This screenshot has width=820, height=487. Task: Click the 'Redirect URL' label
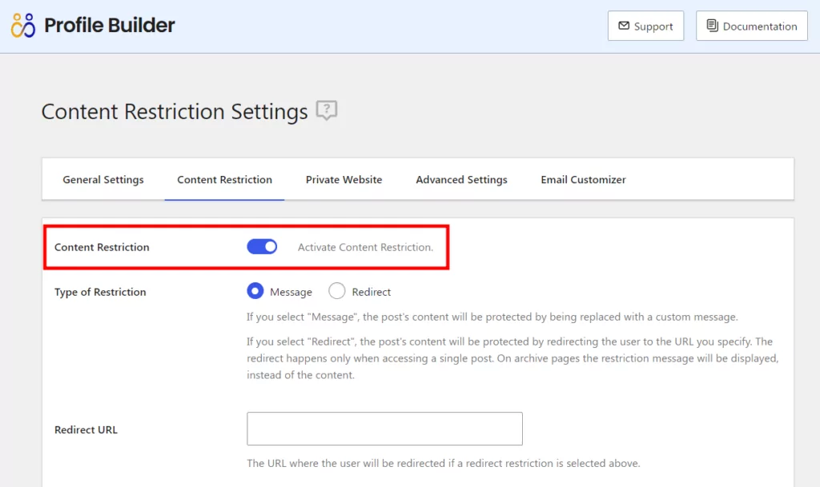pyautogui.click(x=86, y=429)
